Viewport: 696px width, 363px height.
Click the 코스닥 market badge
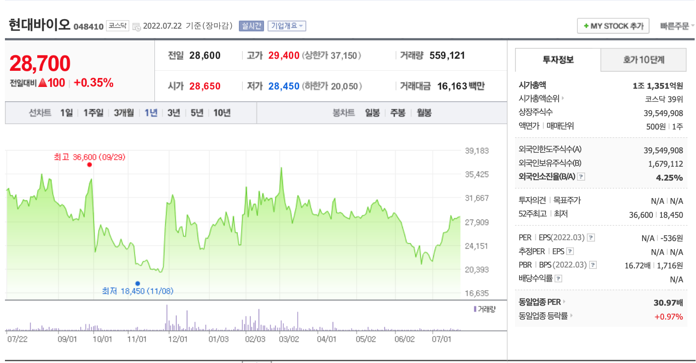click(118, 26)
